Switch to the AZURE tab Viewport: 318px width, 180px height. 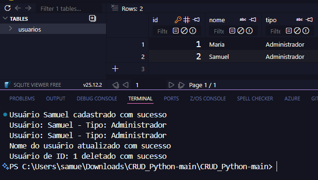[x=292, y=98]
